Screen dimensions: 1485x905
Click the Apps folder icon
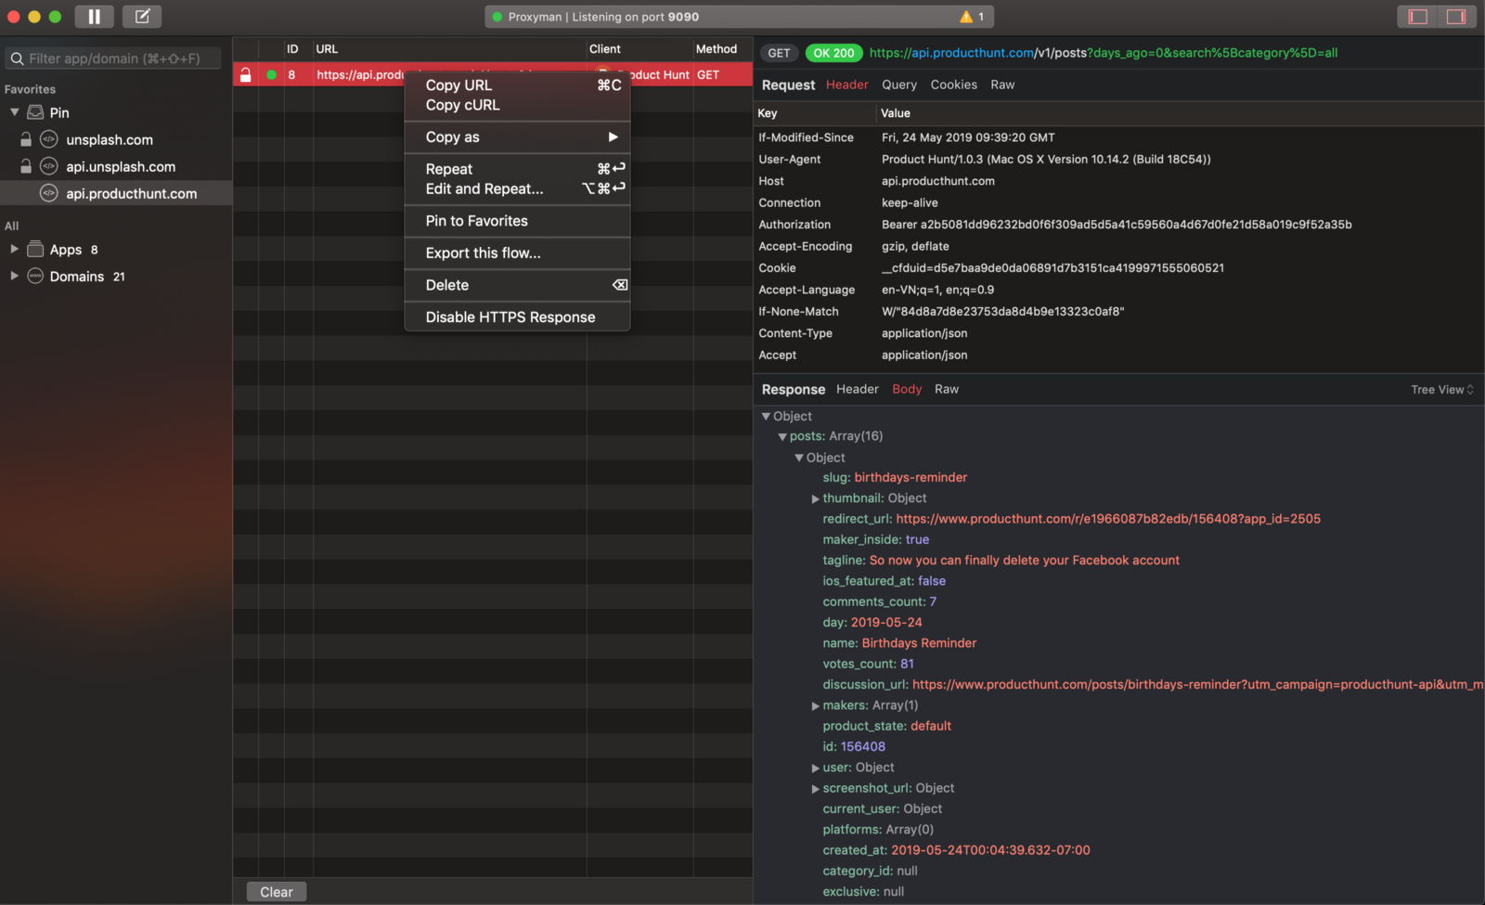tap(35, 250)
